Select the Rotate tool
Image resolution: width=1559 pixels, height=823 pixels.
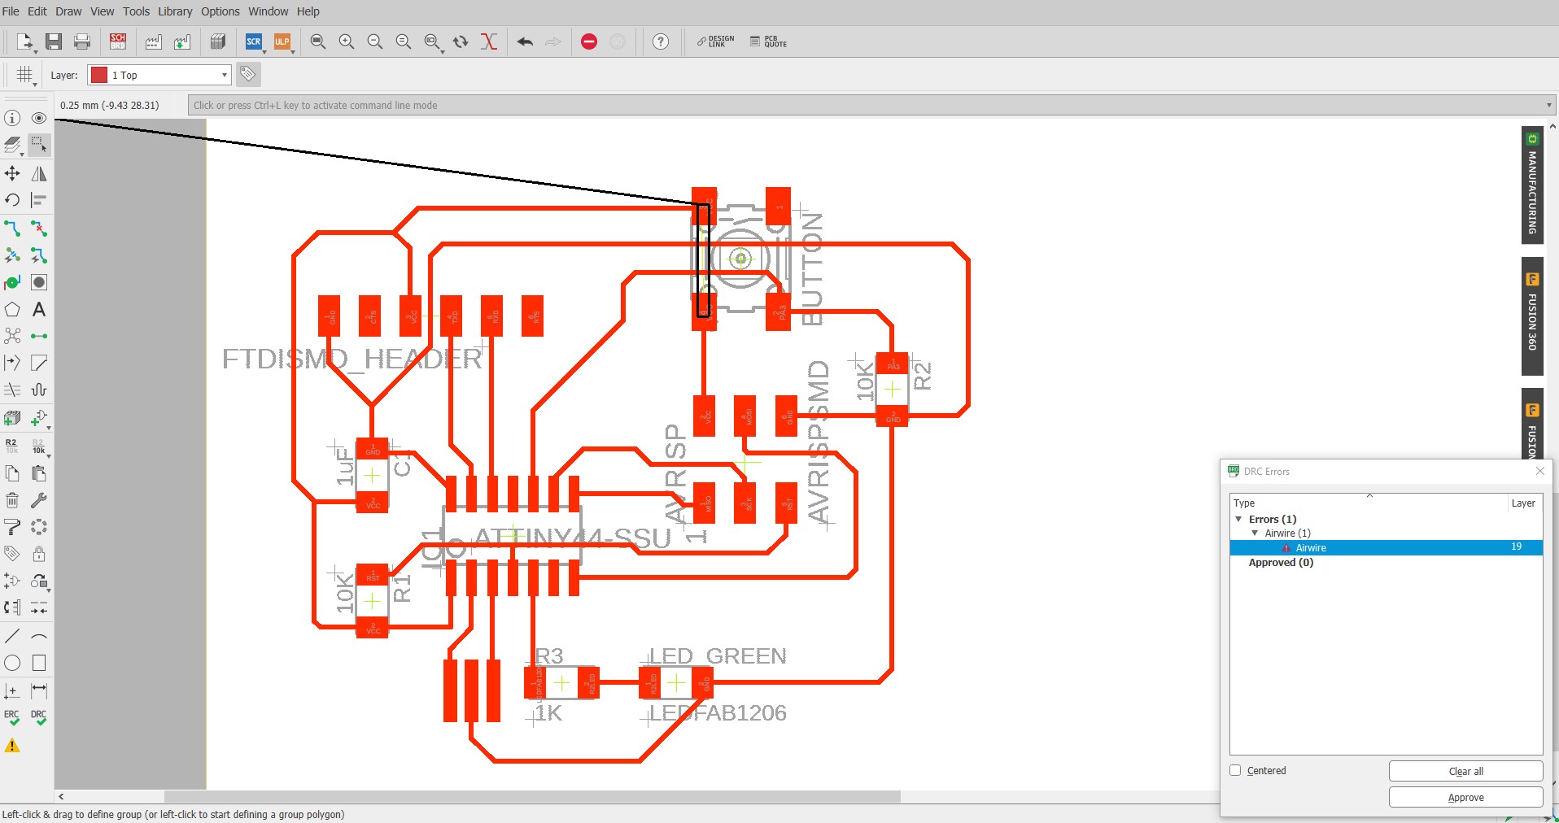click(12, 200)
